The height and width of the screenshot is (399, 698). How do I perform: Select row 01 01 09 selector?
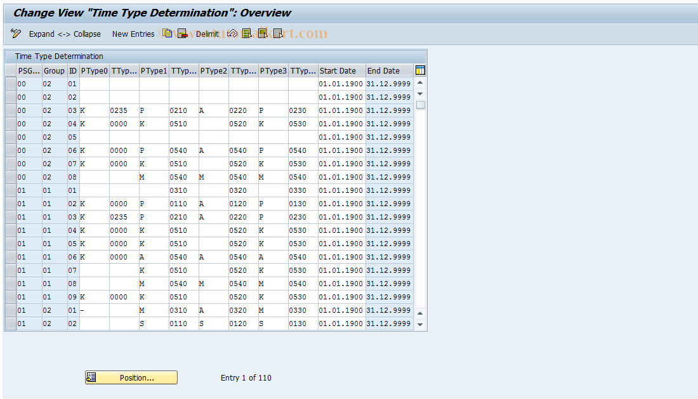point(11,297)
